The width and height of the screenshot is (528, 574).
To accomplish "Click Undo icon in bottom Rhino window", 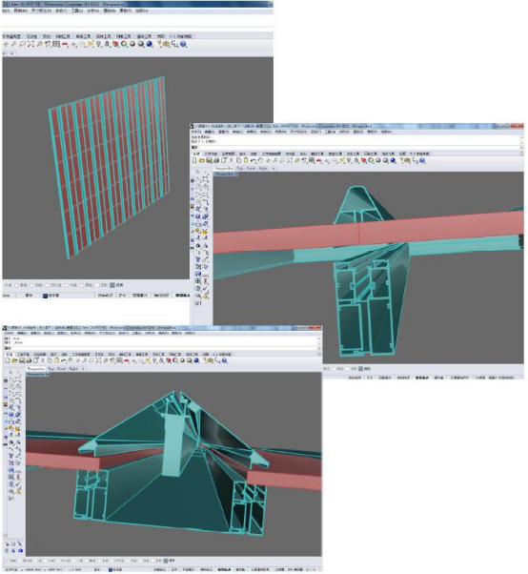I will (x=64, y=360).
